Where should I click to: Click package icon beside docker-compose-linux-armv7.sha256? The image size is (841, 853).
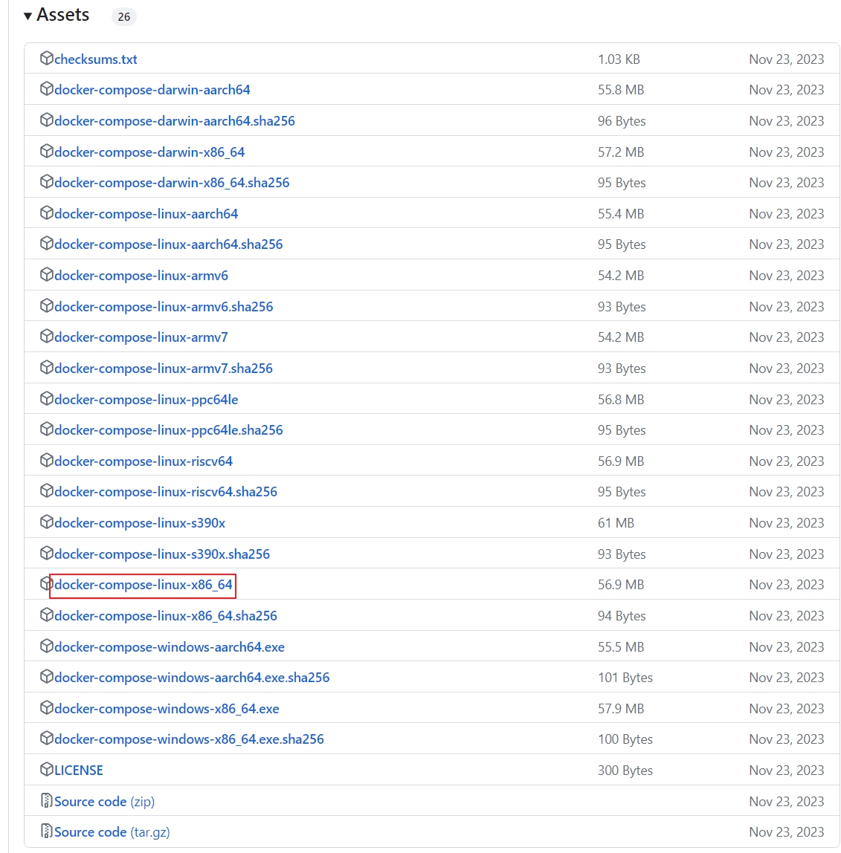[46, 366]
